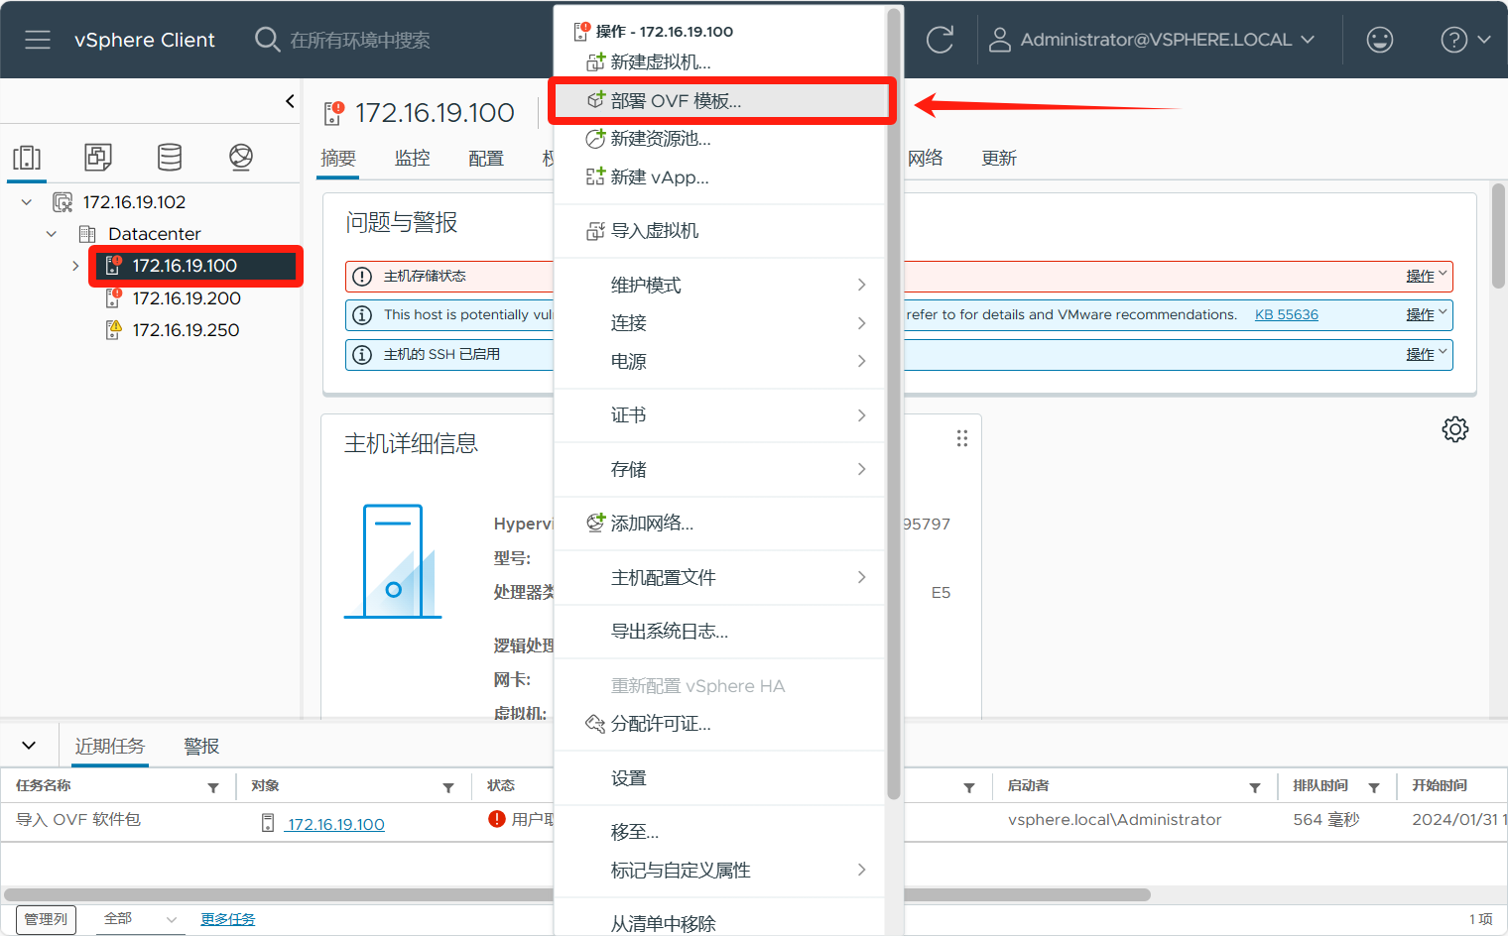
Task: Open the smiley feedback icon
Action: pos(1379,40)
